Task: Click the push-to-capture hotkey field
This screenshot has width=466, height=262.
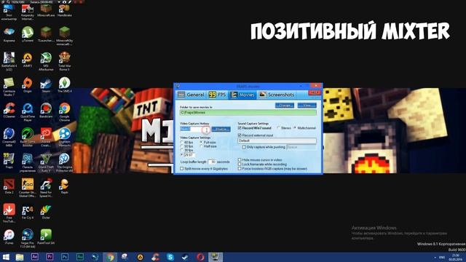Action: point(301,147)
